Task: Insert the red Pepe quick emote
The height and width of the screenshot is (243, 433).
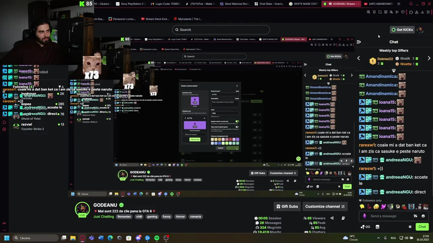Action: tap(404, 207)
